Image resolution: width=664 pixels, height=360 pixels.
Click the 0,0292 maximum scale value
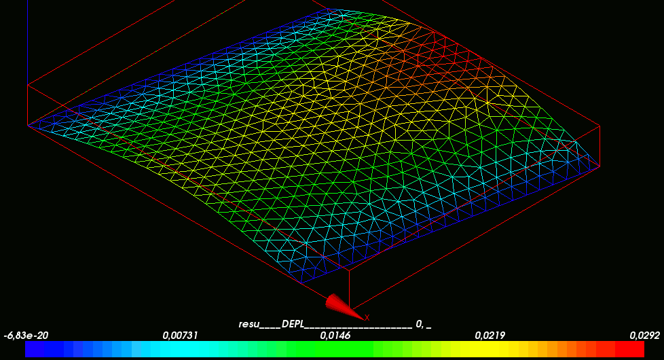click(x=644, y=336)
